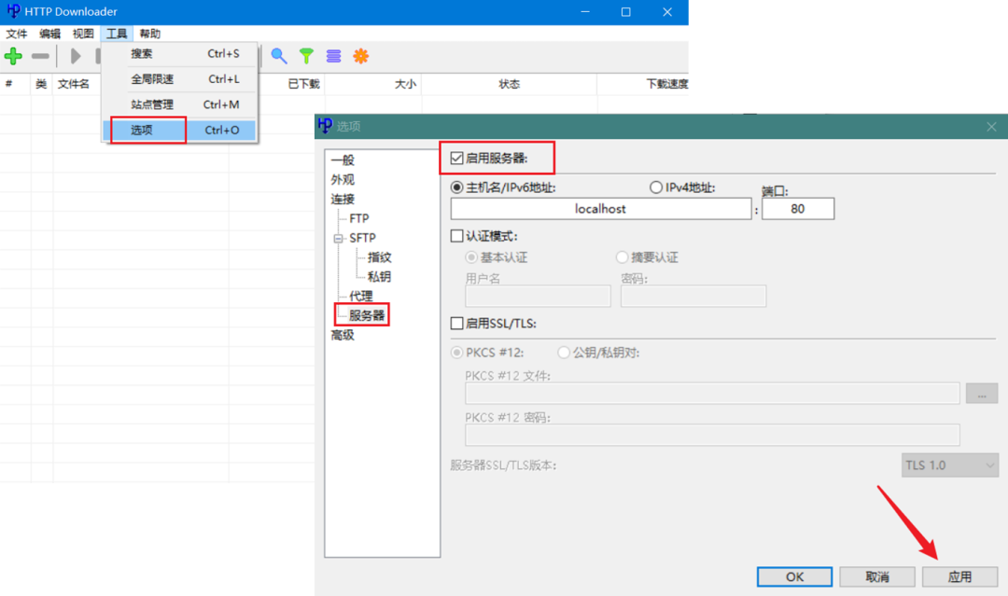Close the 选项 options dialog
The height and width of the screenshot is (596, 1008).
pos(991,127)
